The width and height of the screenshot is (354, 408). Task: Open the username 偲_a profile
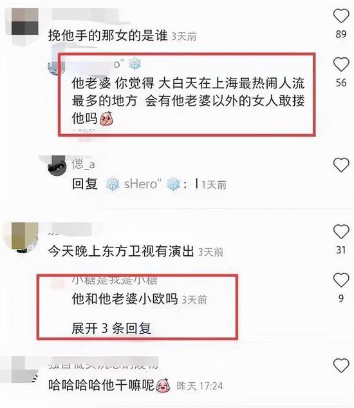point(84,164)
